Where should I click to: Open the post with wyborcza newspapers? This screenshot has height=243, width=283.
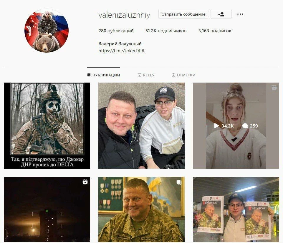click(236, 210)
